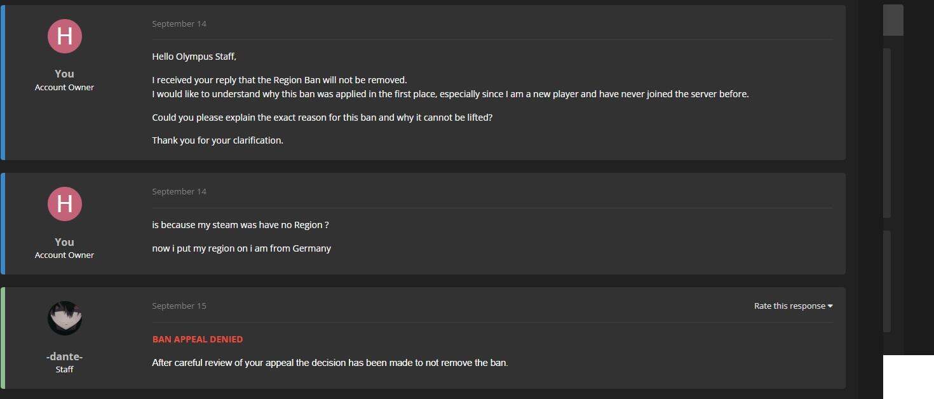Click the September 15 date on staff reply
The image size is (934, 399).
pos(179,306)
